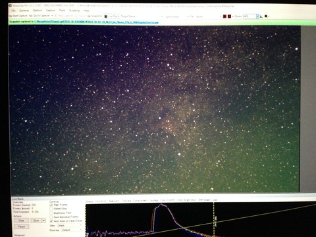Enable Save Individual Frames checkbox
The width and height of the screenshot is (316, 237).
click(51, 217)
